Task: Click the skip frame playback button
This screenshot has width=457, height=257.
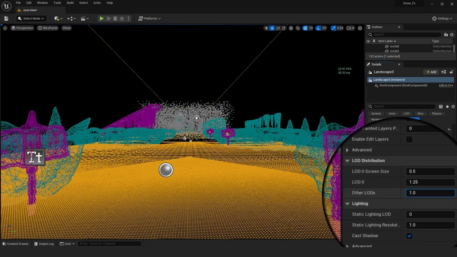Action: (x=109, y=19)
